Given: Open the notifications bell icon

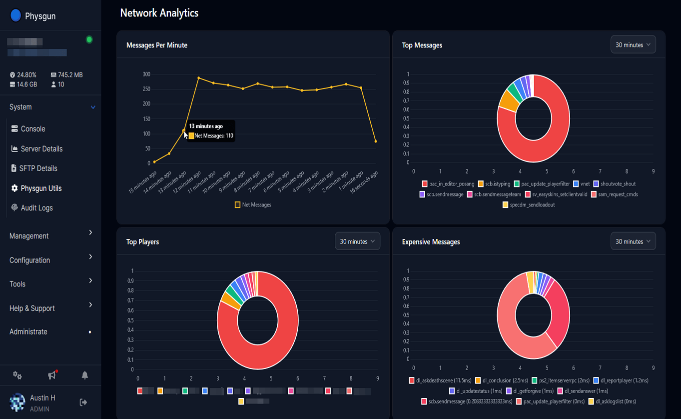Looking at the screenshot, I should pyautogui.click(x=85, y=375).
